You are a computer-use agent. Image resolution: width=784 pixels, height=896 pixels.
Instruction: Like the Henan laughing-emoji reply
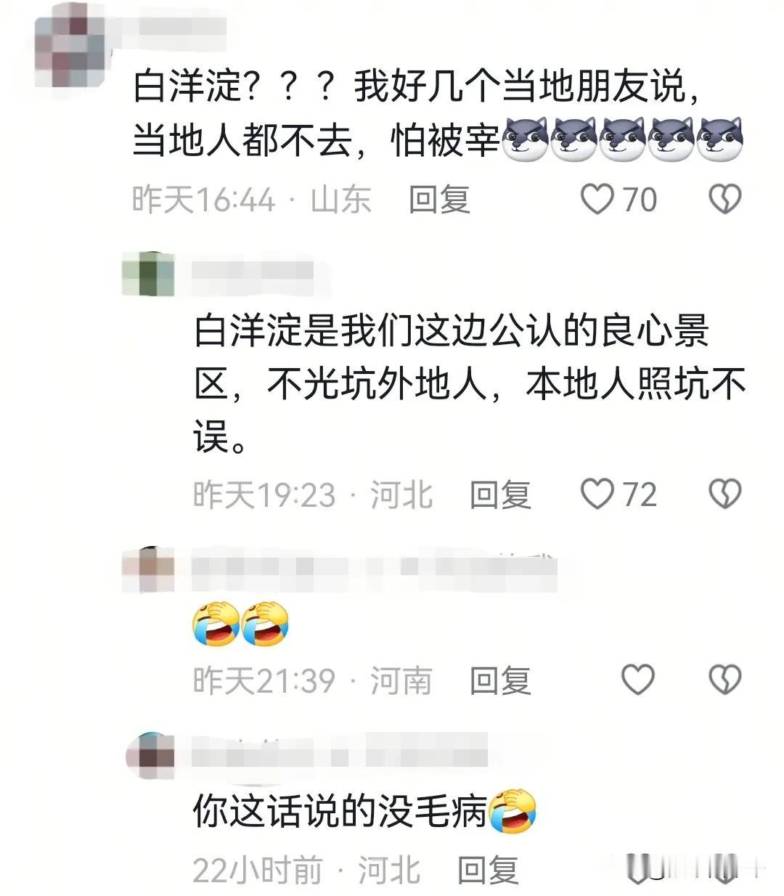coord(638,680)
